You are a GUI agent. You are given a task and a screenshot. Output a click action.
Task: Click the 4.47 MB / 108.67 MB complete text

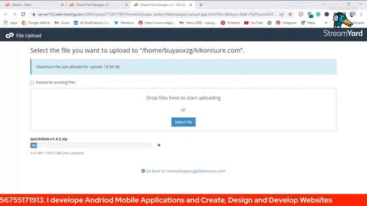click(x=57, y=153)
